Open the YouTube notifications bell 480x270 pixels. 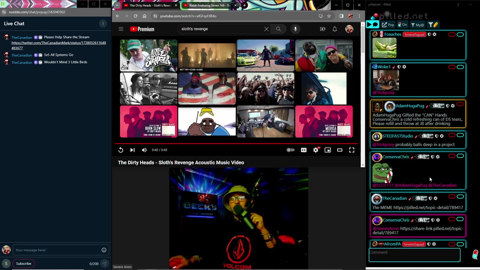(x=334, y=29)
